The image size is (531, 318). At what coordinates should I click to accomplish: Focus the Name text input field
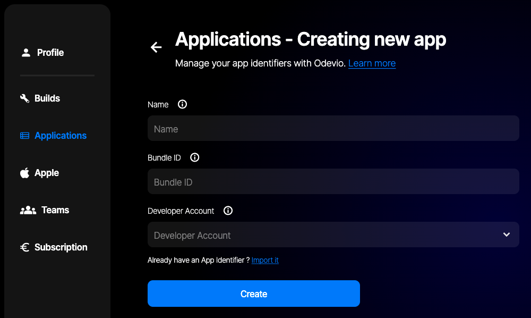pyautogui.click(x=333, y=128)
